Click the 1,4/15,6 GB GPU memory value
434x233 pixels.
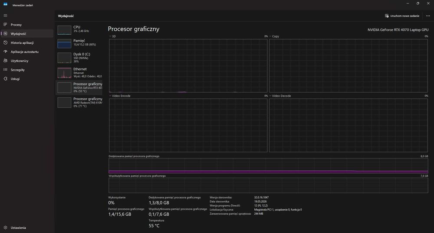click(120, 214)
